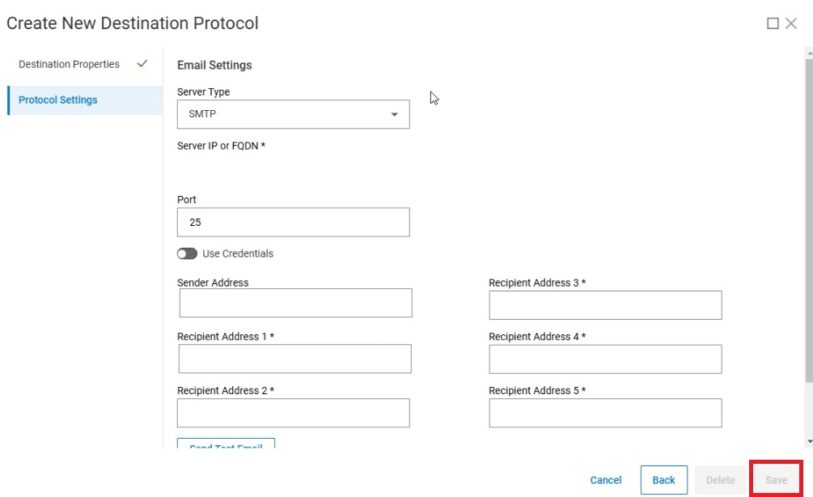Click the green checkmark beside Destination Properties
Image resolution: width=813 pixels, height=497 pixels.
click(142, 63)
